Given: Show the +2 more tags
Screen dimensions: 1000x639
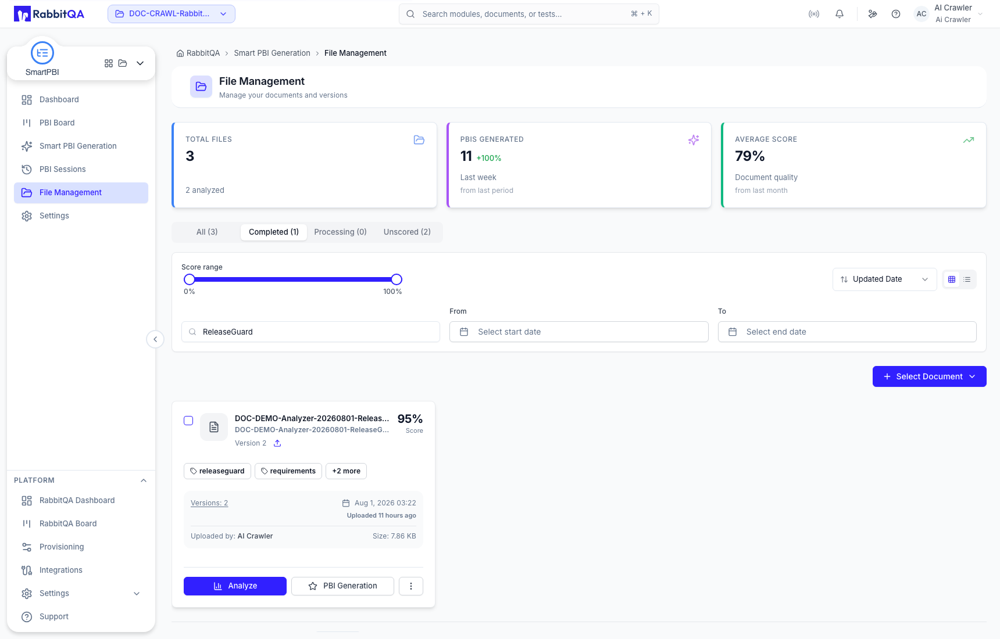Looking at the screenshot, I should pos(347,471).
